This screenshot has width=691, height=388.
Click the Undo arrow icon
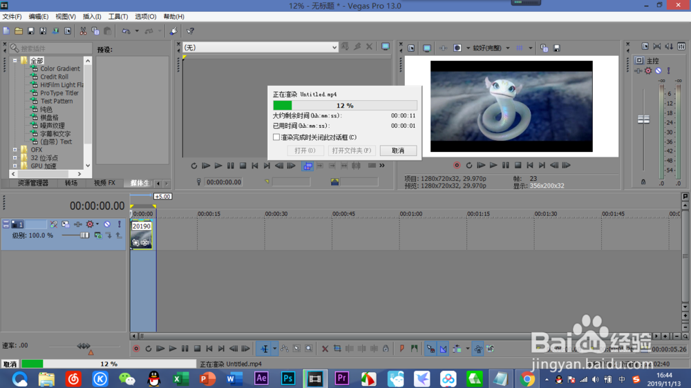click(x=126, y=31)
